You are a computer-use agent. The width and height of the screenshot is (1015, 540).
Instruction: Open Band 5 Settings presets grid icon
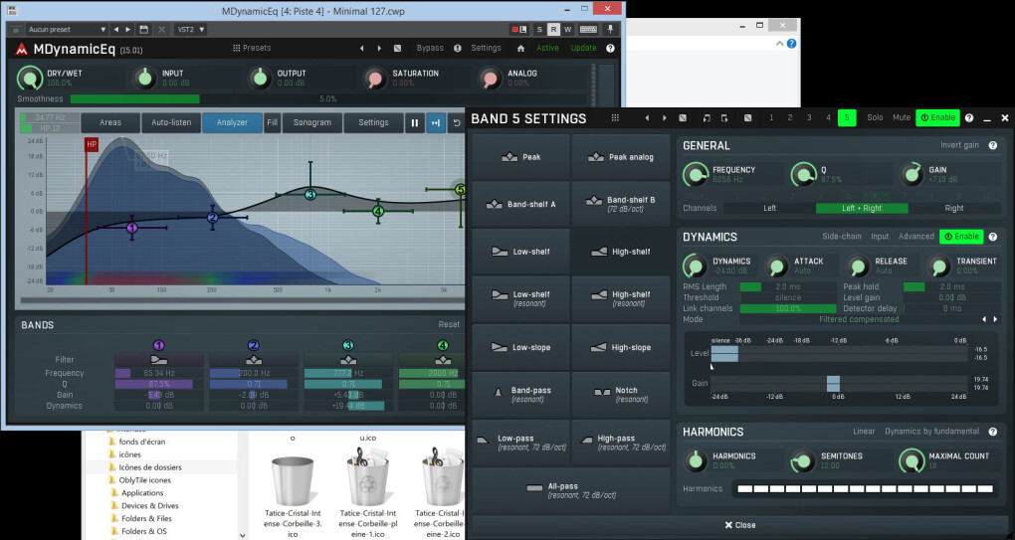pyautogui.click(x=615, y=117)
